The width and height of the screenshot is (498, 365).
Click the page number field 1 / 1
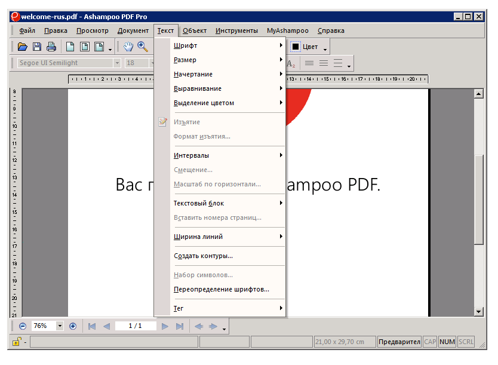tap(136, 326)
